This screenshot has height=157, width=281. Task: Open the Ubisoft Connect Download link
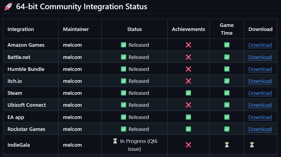(260, 105)
